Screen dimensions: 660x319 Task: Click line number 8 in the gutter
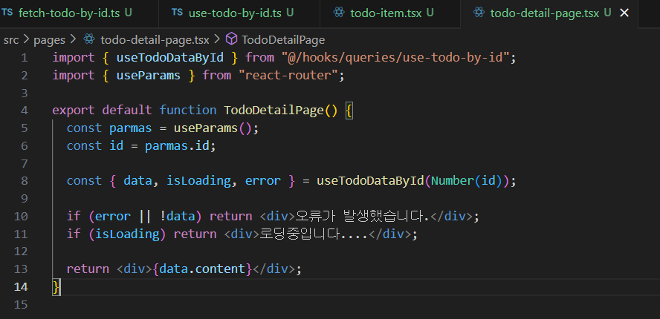pos(25,180)
